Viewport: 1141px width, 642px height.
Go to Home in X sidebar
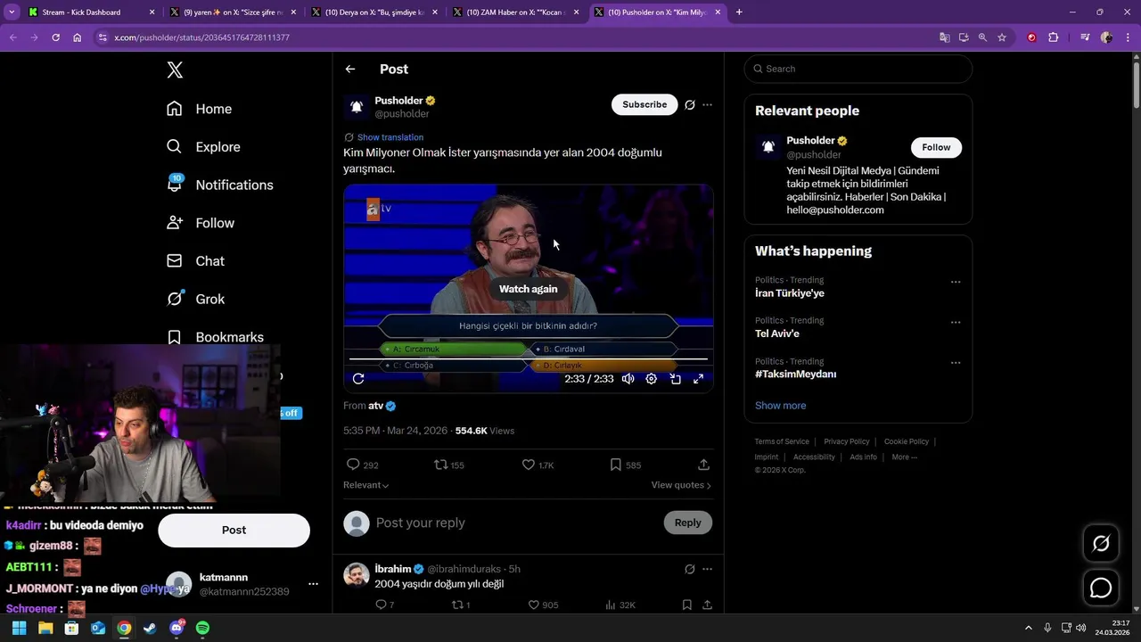[x=200, y=109]
